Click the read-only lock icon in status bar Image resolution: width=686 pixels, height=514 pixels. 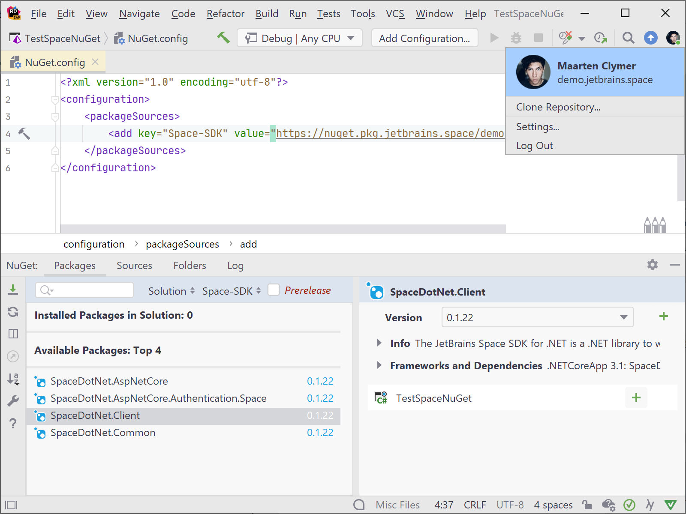(587, 505)
